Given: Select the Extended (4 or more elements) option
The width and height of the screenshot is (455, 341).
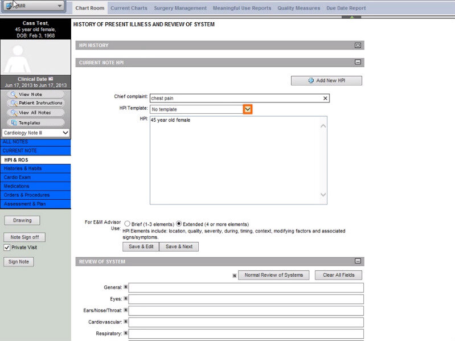Looking at the screenshot, I should click(x=179, y=224).
